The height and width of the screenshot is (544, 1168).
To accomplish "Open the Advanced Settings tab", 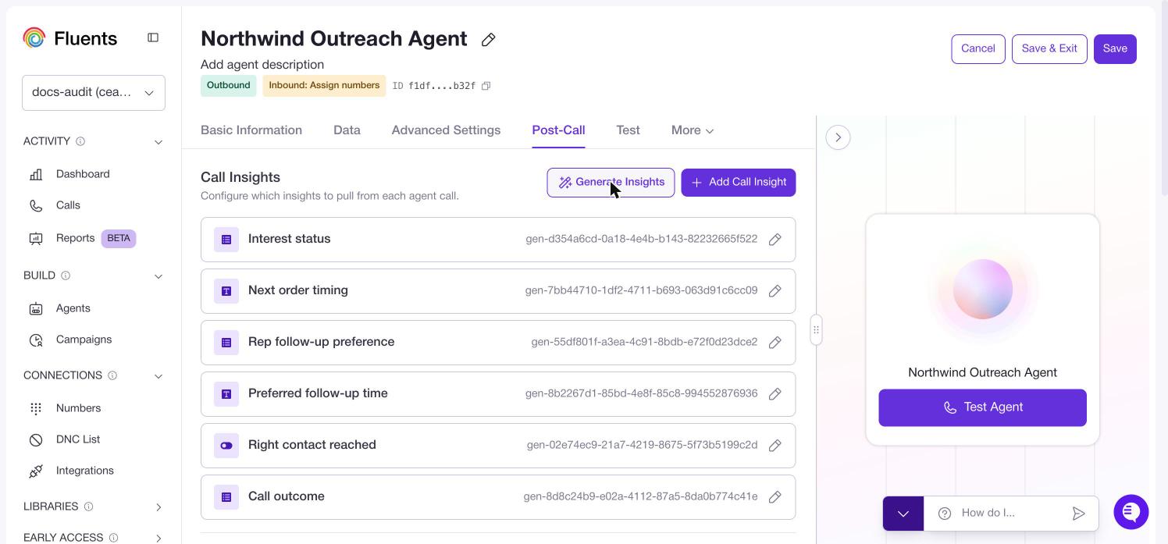I will pos(446,130).
